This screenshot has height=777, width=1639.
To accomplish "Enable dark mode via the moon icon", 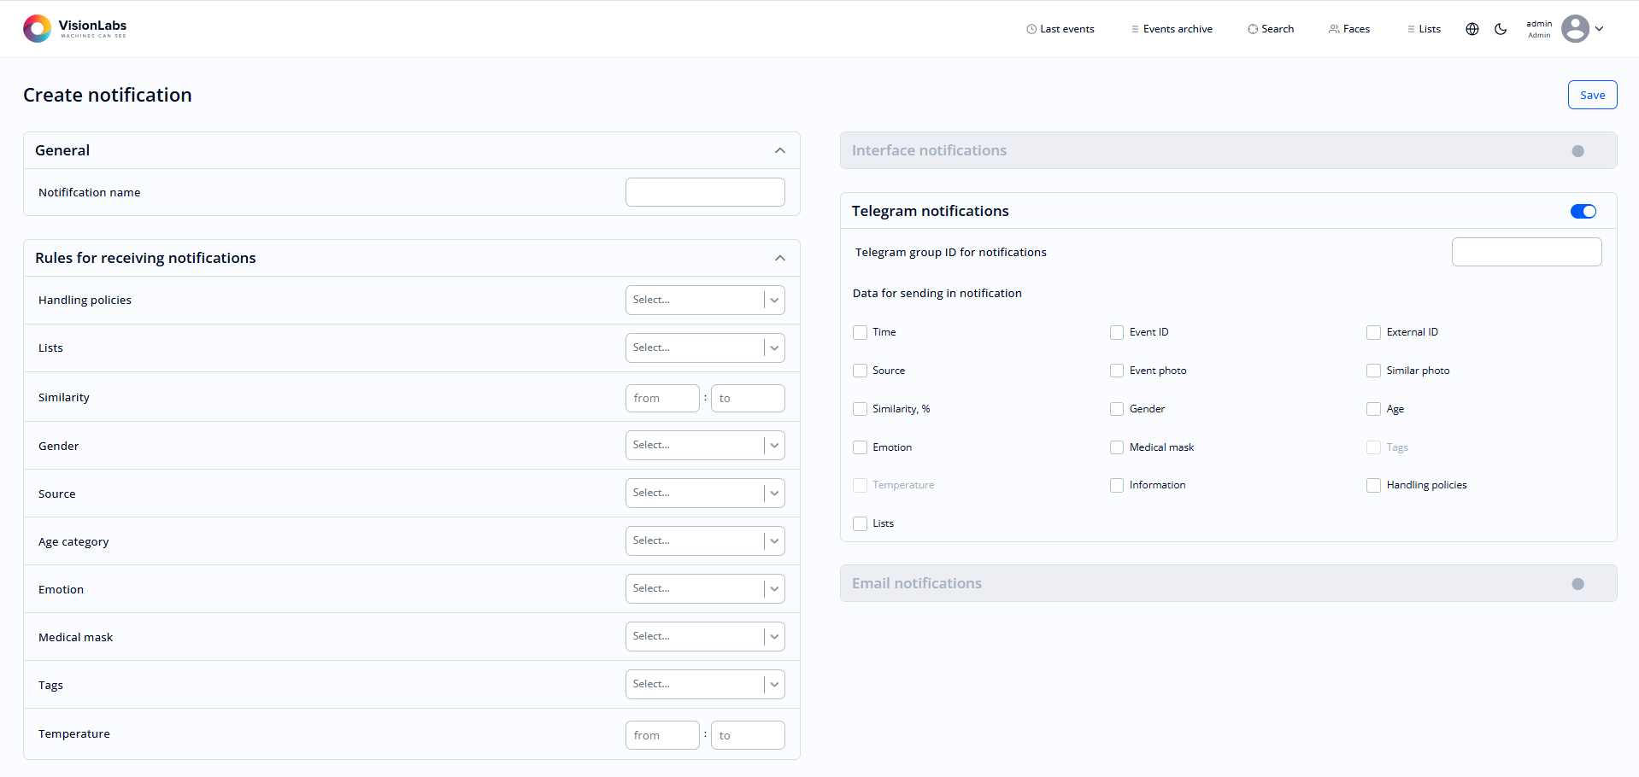I will pos(1501,28).
